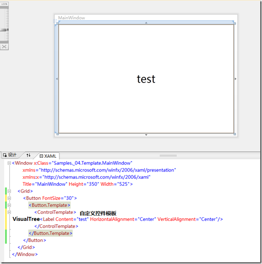The height and width of the screenshot is (264, 262).
Task: Click the highlighted <Button.Template> opening tag
Action: click(50, 205)
